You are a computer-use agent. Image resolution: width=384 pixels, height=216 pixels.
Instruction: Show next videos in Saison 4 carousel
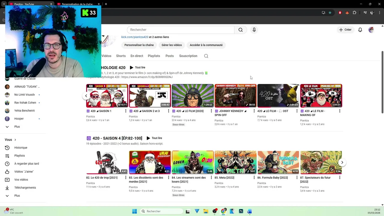(342, 162)
